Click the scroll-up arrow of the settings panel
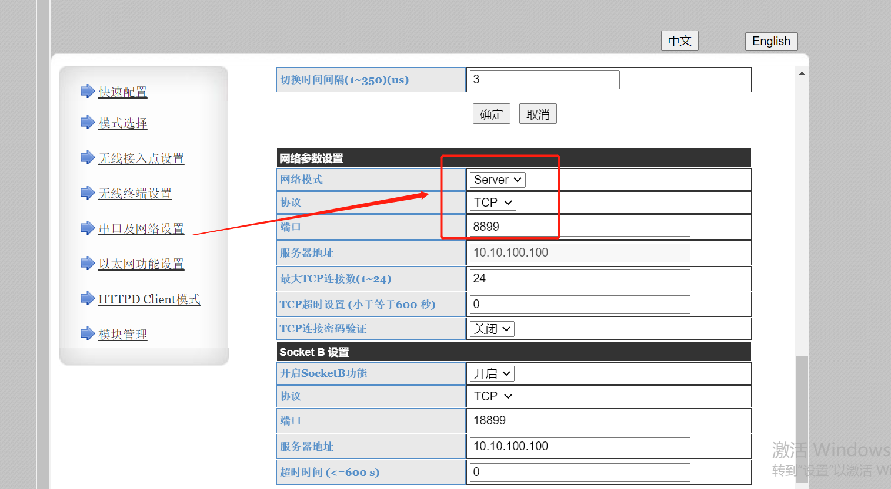The height and width of the screenshot is (489, 891). (x=802, y=74)
